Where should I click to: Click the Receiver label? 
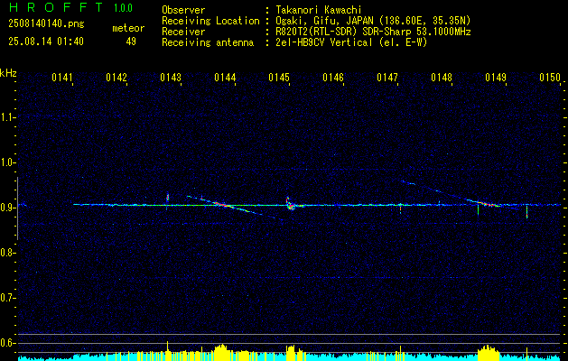[183, 32]
